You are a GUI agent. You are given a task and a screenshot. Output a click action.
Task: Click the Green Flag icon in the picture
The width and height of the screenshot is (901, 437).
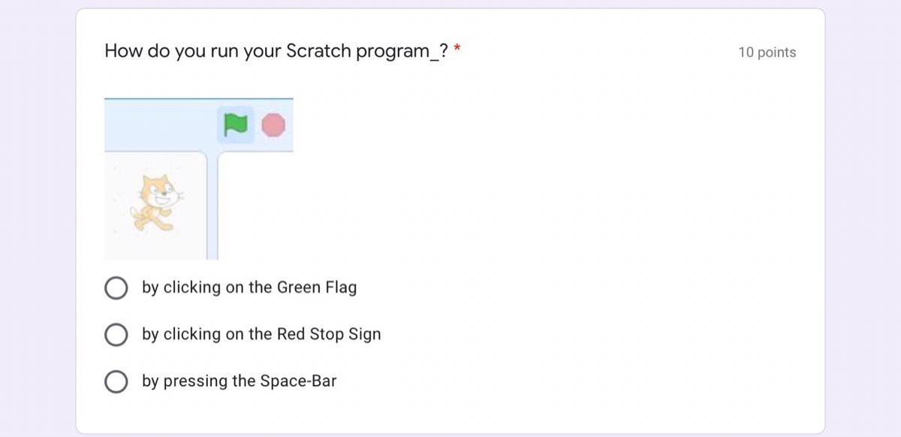(x=236, y=125)
